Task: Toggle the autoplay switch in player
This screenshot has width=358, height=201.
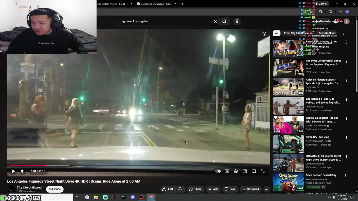Action: click(218, 171)
